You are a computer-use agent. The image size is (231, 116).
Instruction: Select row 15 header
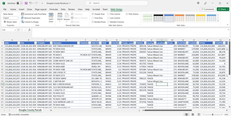[2, 84]
